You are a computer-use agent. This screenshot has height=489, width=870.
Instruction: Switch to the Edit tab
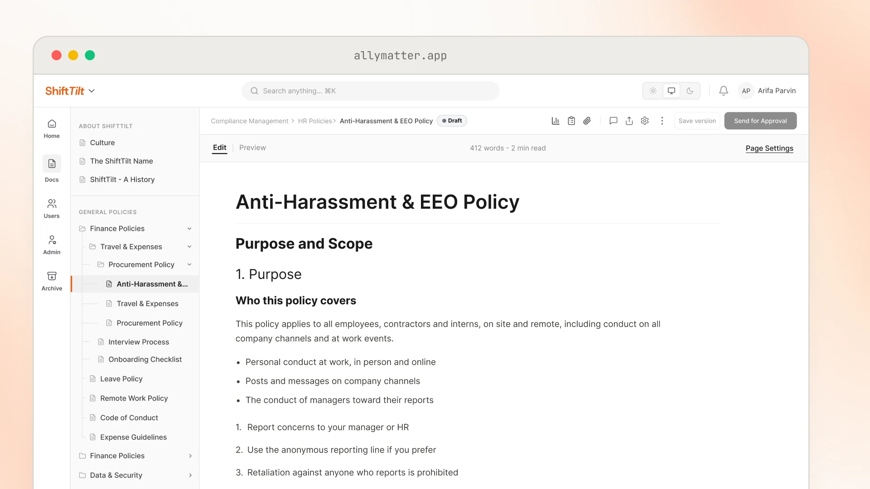[x=219, y=148]
